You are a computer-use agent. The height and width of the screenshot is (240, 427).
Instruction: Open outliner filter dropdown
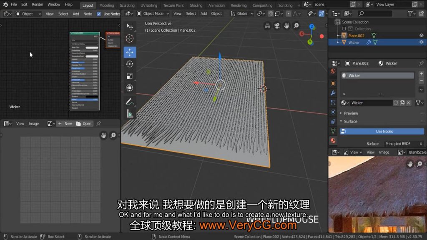point(412,13)
